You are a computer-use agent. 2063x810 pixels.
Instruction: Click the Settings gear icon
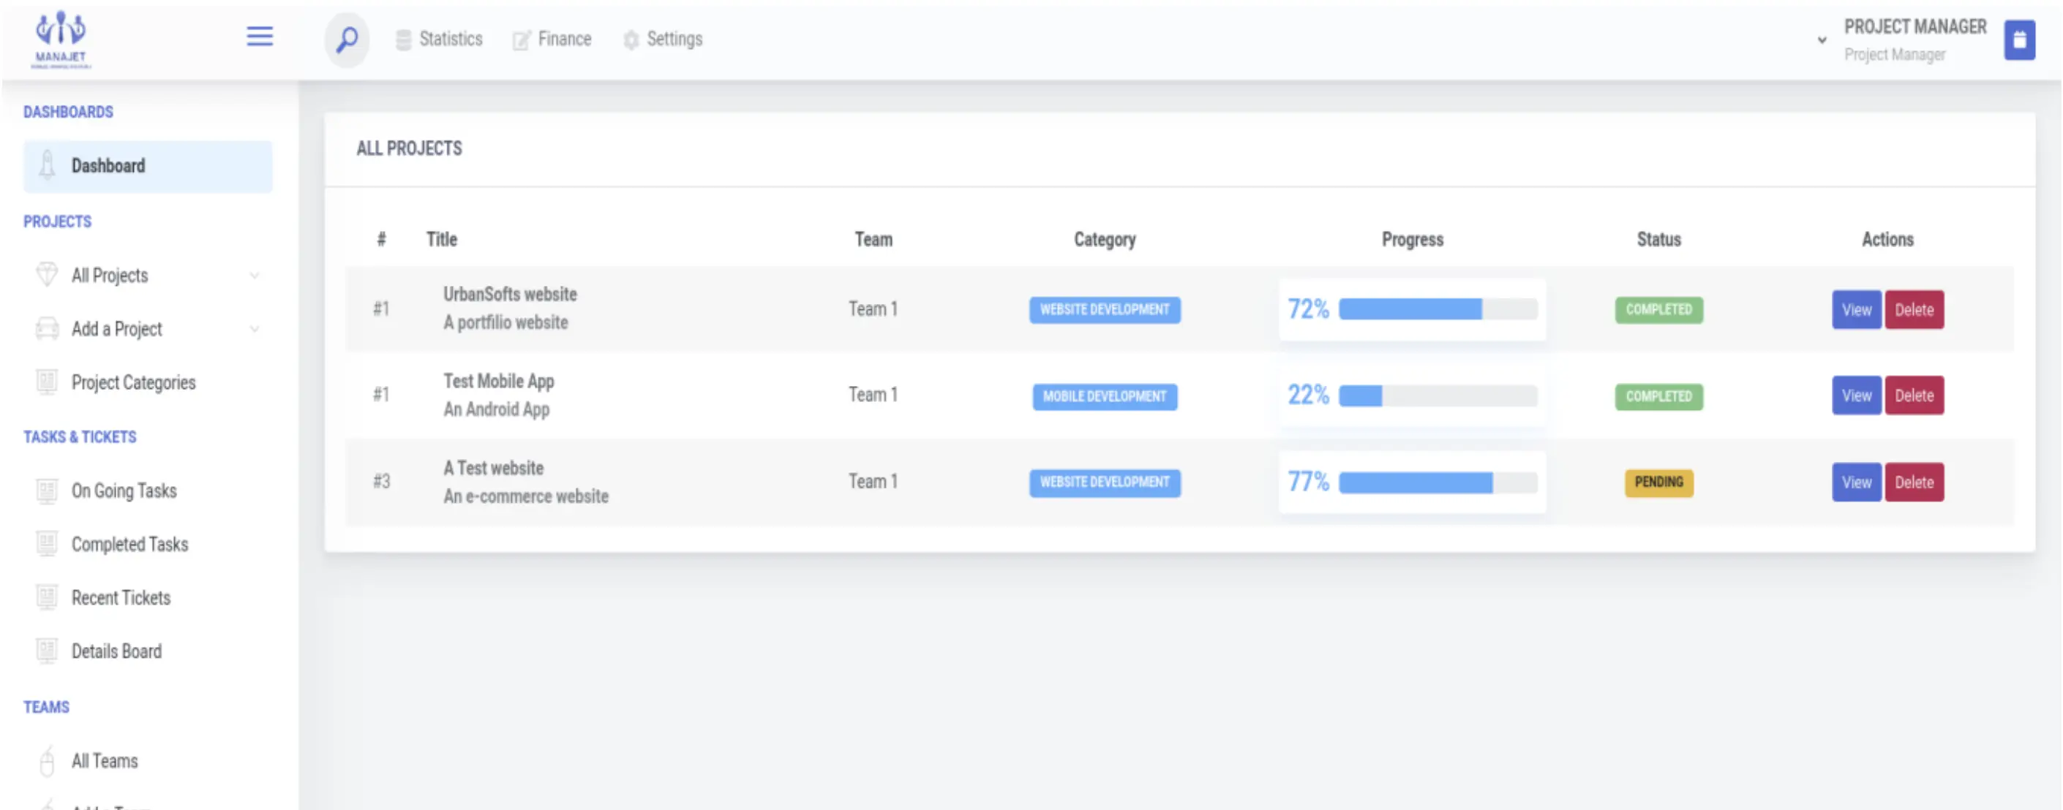coord(631,40)
